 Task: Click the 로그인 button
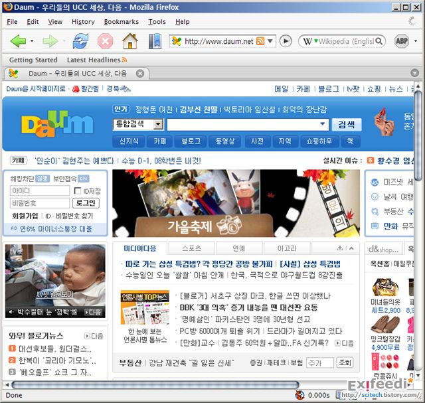point(86,202)
